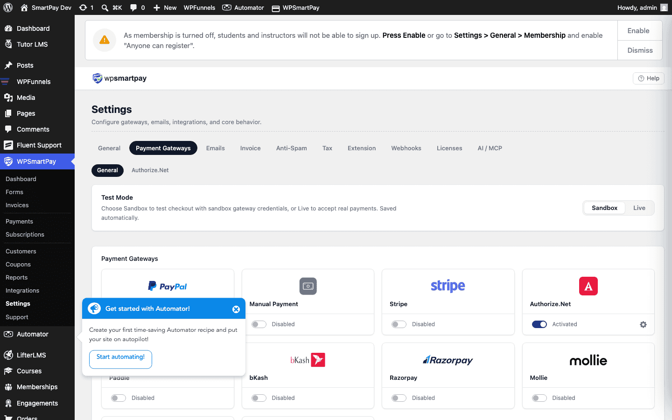Enable the Mollie gateway toggle

coord(539,398)
